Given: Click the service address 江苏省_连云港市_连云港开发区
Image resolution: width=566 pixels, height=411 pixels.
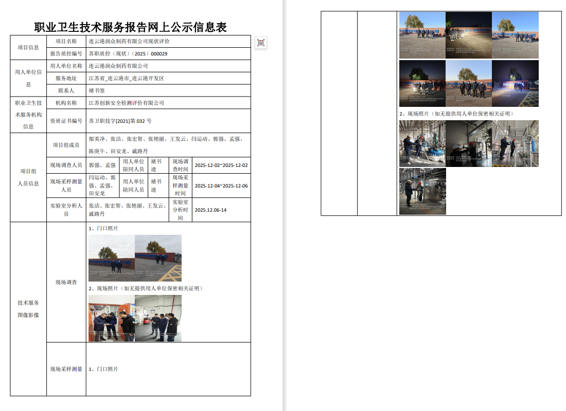Looking at the screenshot, I should pyautogui.click(x=126, y=78).
